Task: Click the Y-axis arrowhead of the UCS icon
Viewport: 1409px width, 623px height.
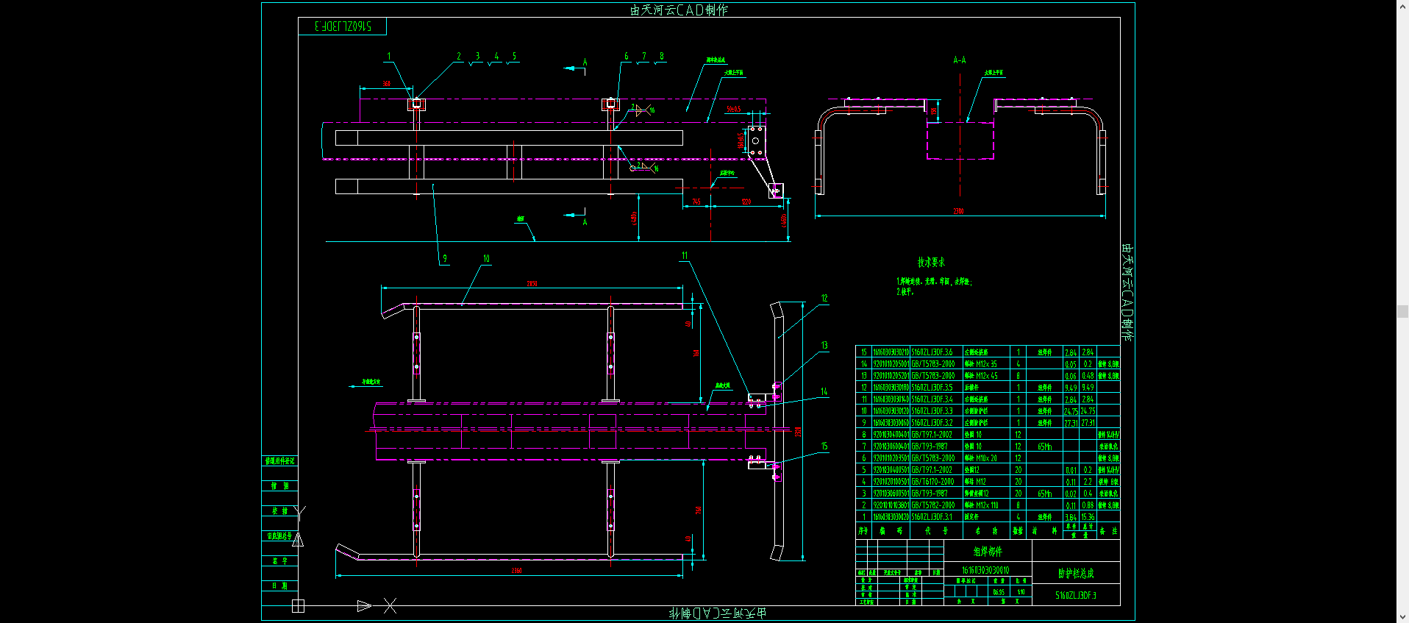Action: (298, 540)
